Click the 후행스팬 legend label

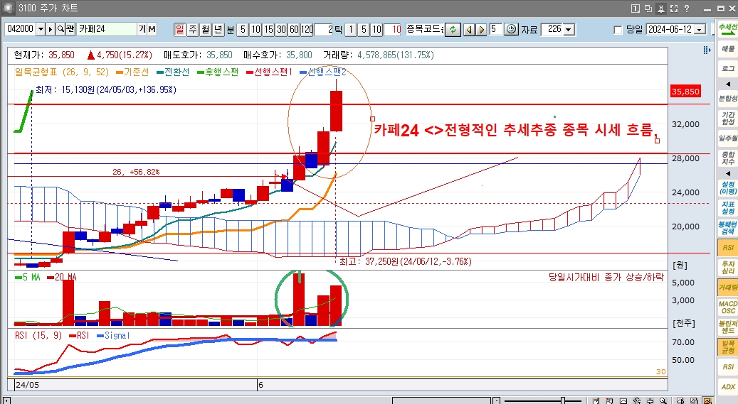pos(218,72)
